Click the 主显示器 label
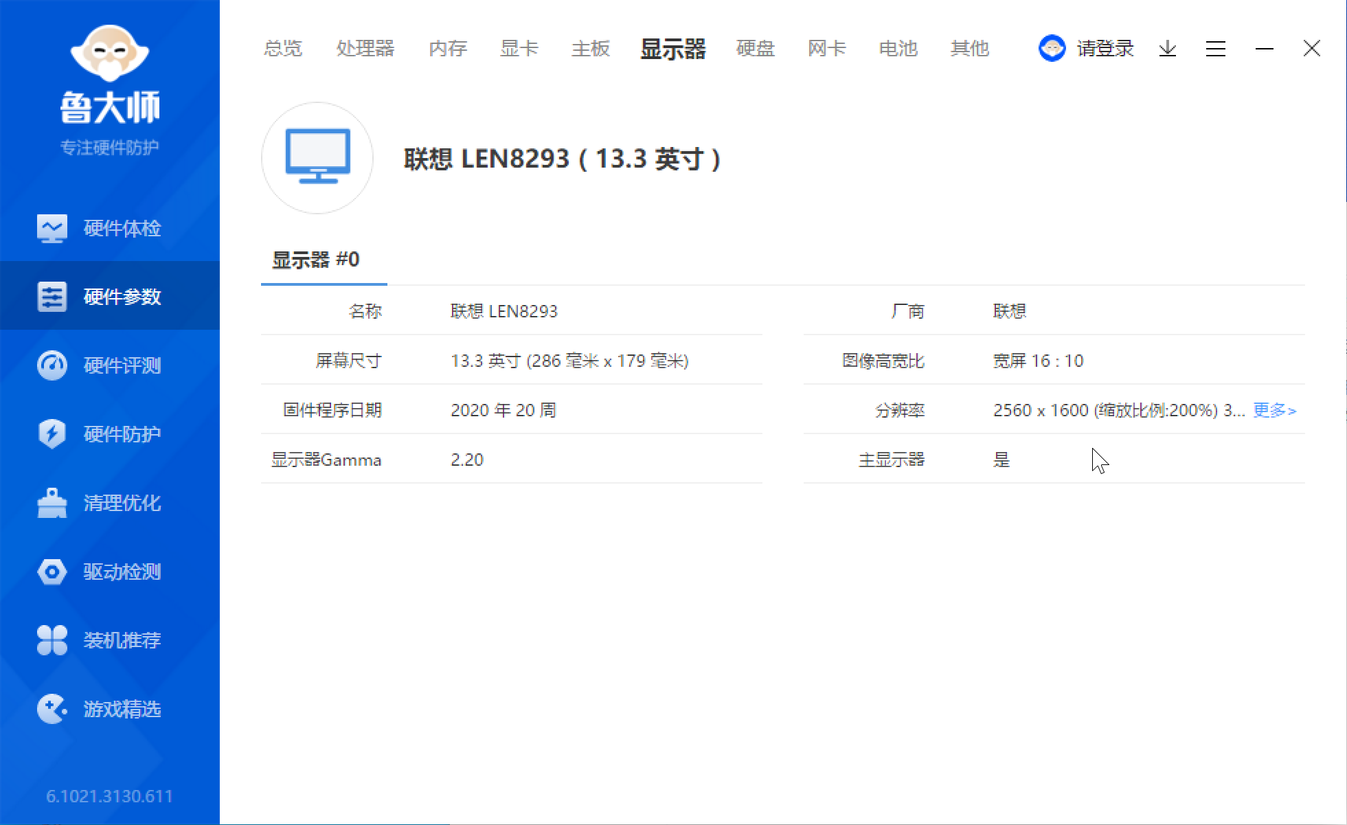Viewport: 1347px width, 825px height. point(892,460)
